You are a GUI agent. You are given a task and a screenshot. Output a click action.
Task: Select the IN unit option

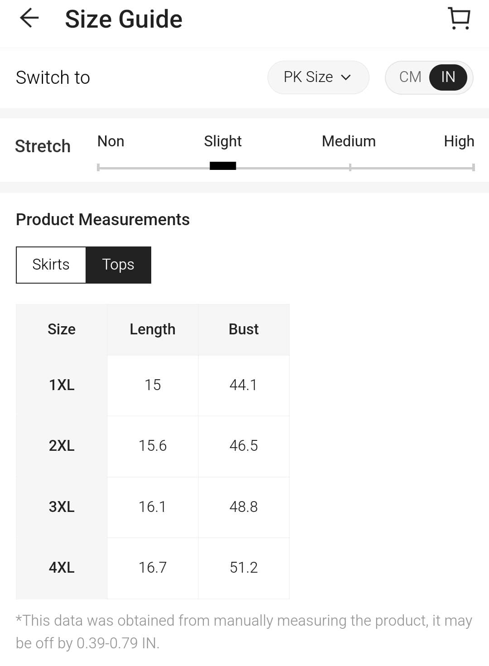448,77
